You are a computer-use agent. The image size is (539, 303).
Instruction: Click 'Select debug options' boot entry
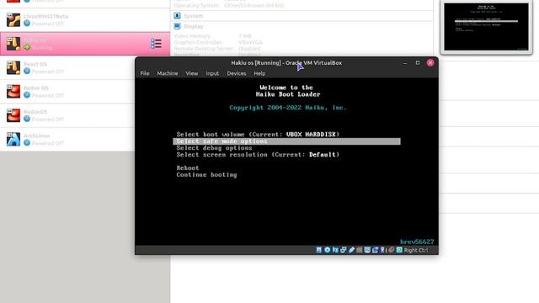tap(214, 148)
